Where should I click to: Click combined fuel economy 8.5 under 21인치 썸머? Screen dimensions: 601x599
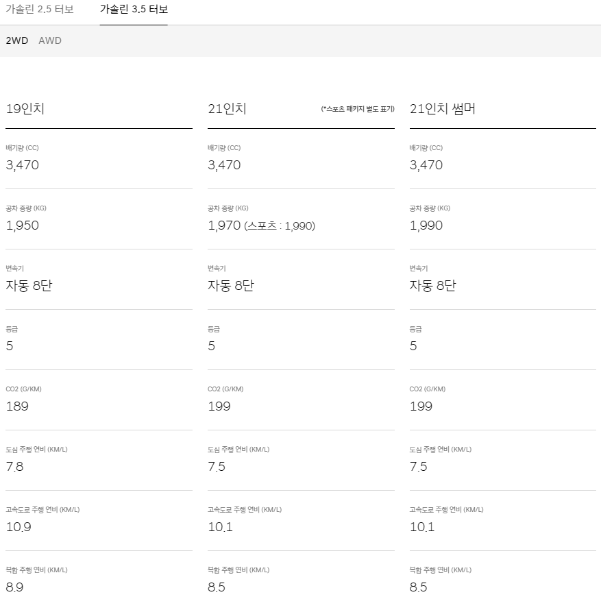tap(418, 587)
